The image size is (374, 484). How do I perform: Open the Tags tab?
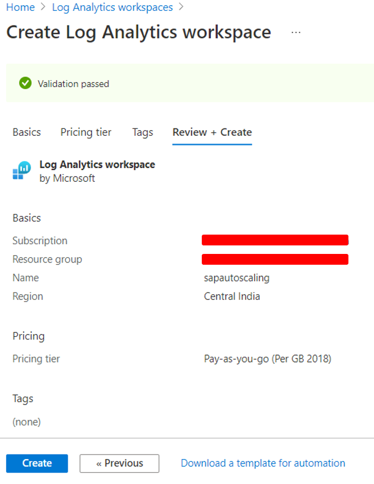(x=143, y=132)
